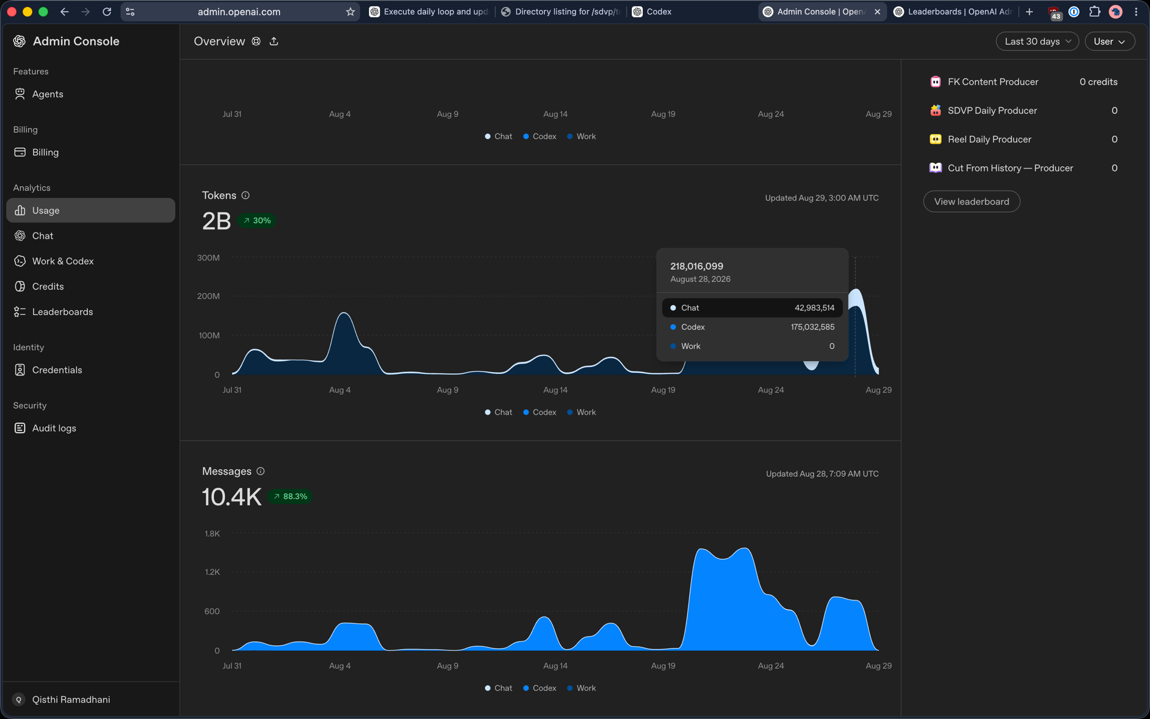Open Work & Codex icon in sidebar

click(20, 261)
